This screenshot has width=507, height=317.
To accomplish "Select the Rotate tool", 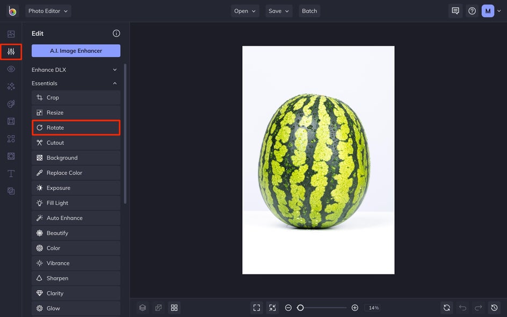I will [76, 127].
